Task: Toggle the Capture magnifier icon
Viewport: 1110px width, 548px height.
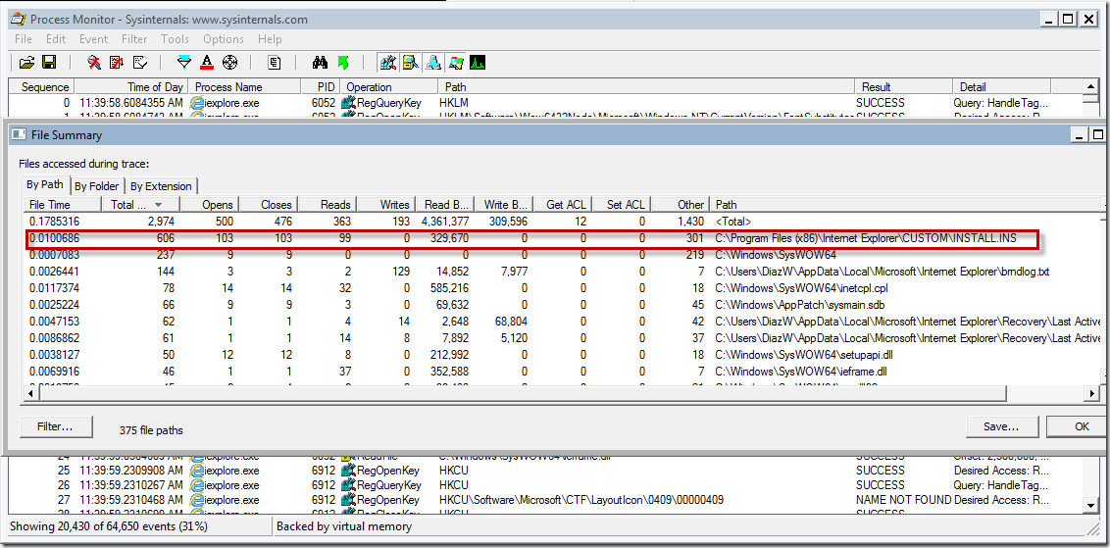Action: [x=94, y=63]
